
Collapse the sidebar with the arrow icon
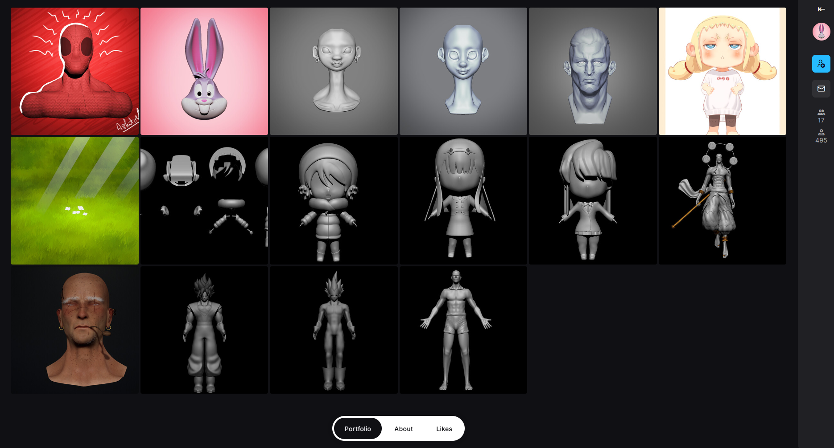pyautogui.click(x=821, y=9)
